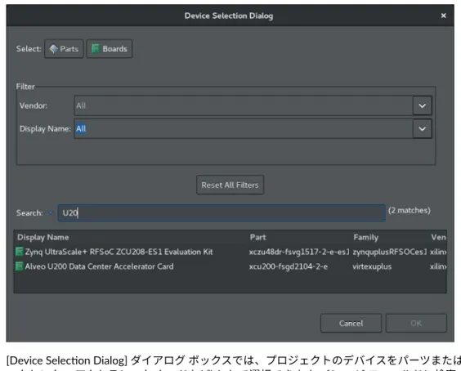Select the Boards button

coord(109,49)
